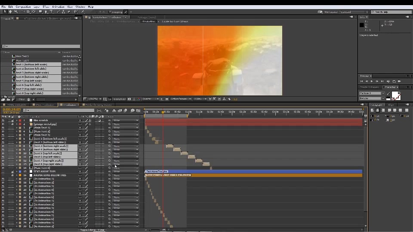Select the Puppet Pin tool
The height and width of the screenshot is (232, 413).
click(x=83, y=12)
